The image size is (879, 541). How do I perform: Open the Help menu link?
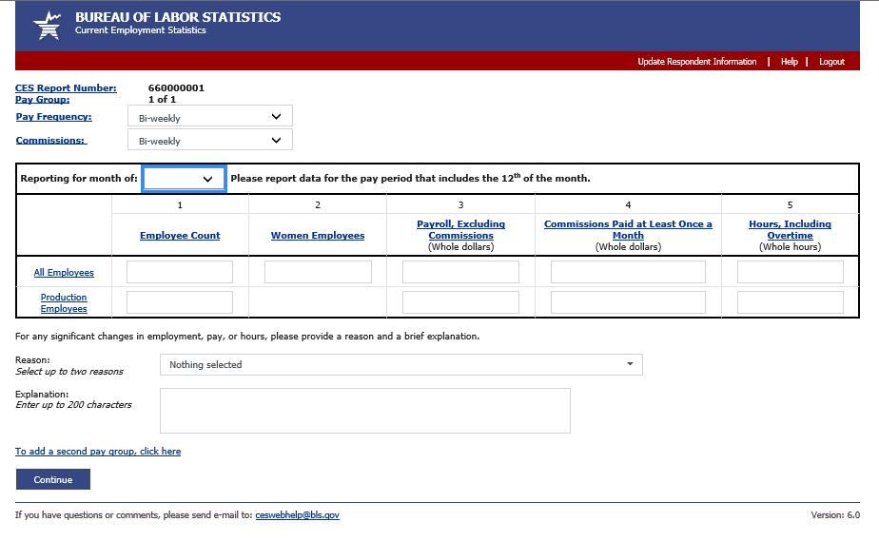tap(789, 62)
